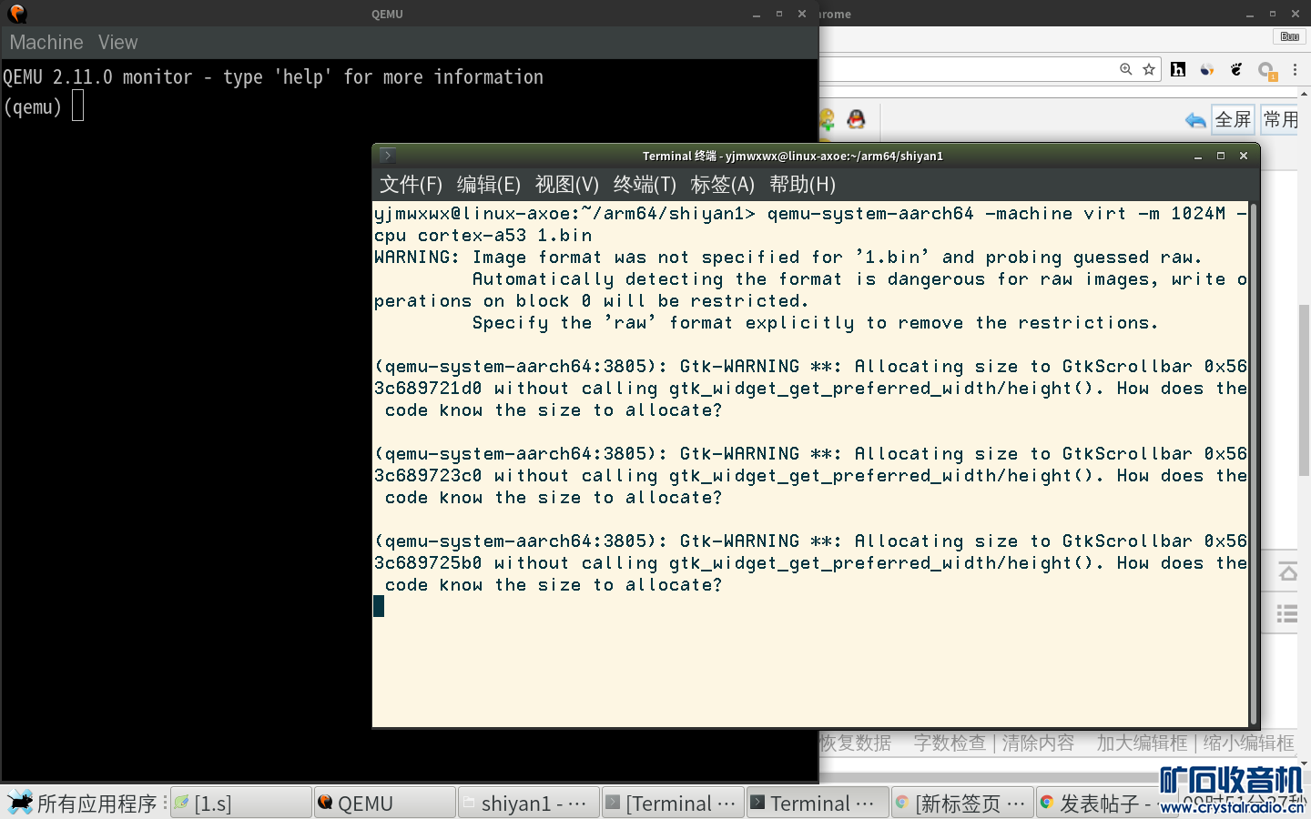
Task: Open the 终端(T) menu in Terminal
Action: [645, 185]
